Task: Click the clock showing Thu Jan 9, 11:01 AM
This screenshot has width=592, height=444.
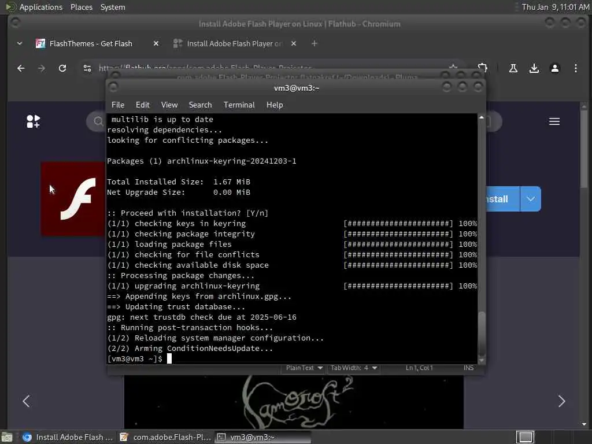Action: click(x=555, y=7)
